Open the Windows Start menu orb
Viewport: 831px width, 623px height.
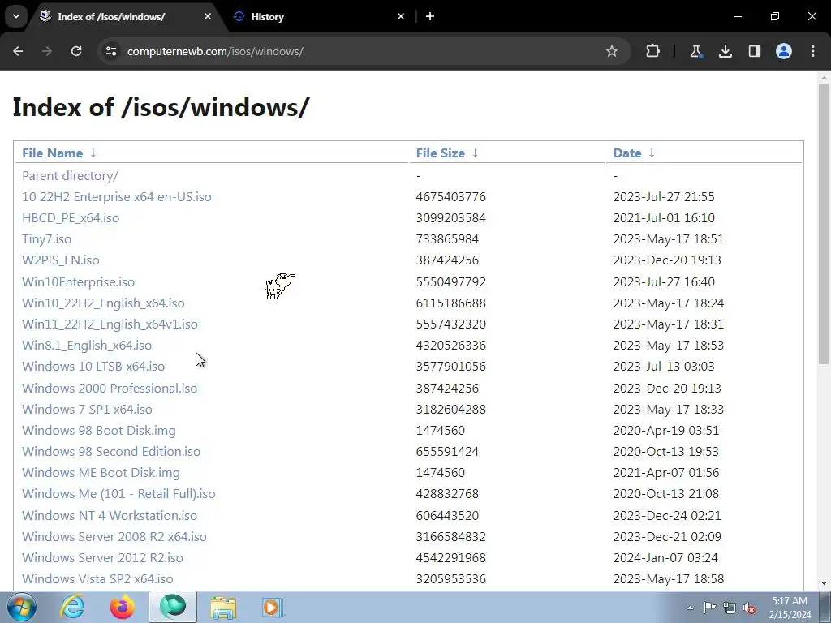(x=22, y=607)
